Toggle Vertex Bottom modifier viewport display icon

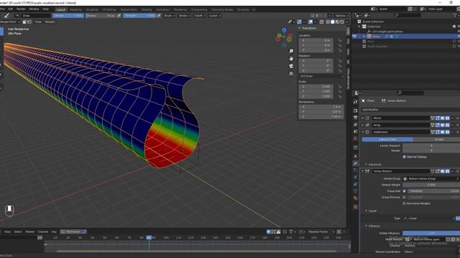[x=443, y=171]
